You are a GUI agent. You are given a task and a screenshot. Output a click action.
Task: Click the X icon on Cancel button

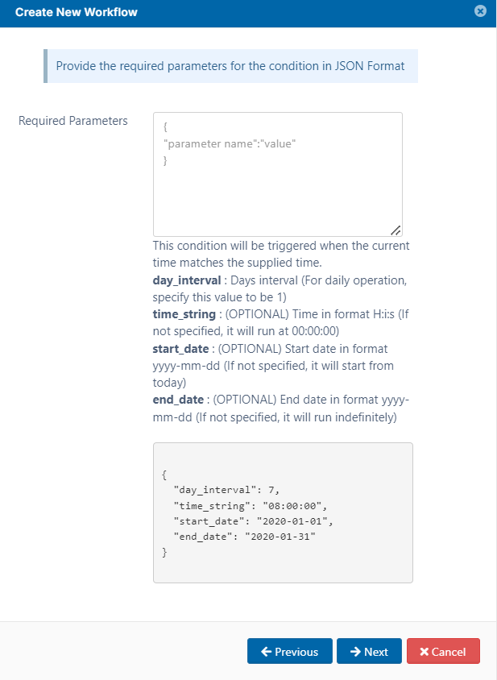[x=425, y=652]
